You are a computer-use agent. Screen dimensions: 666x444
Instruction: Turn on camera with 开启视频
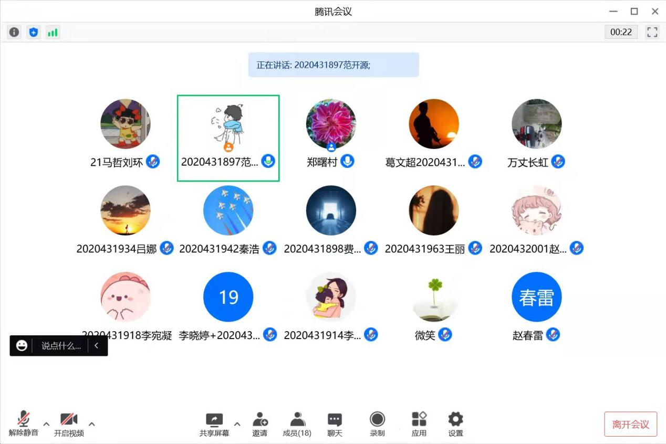(x=69, y=424)
